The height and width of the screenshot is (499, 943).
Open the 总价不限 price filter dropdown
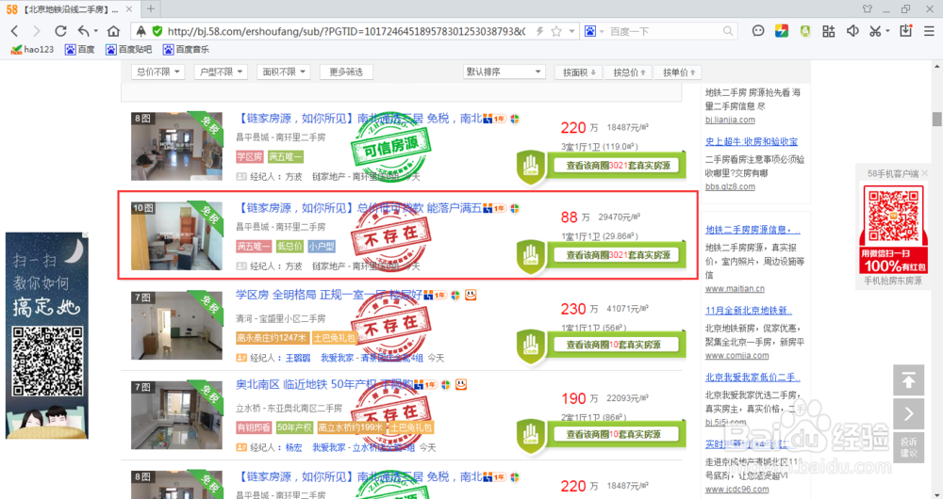click(158, 72)
